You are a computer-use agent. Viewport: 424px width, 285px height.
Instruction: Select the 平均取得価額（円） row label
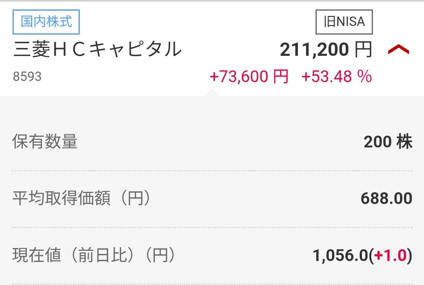[x=82, y=198]
